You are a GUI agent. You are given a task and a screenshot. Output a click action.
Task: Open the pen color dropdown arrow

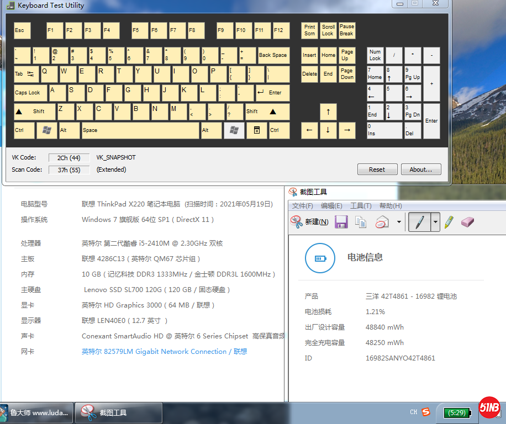pos(435,222)
